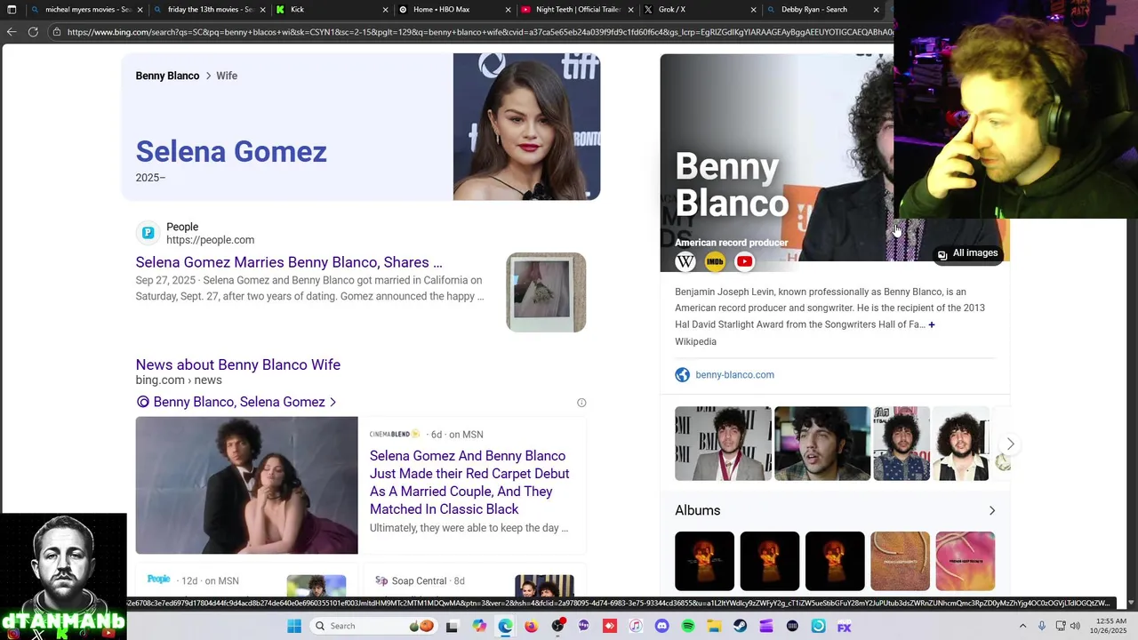Open Selena Gomez Marries Benny Blanco article

pos(289,262)
